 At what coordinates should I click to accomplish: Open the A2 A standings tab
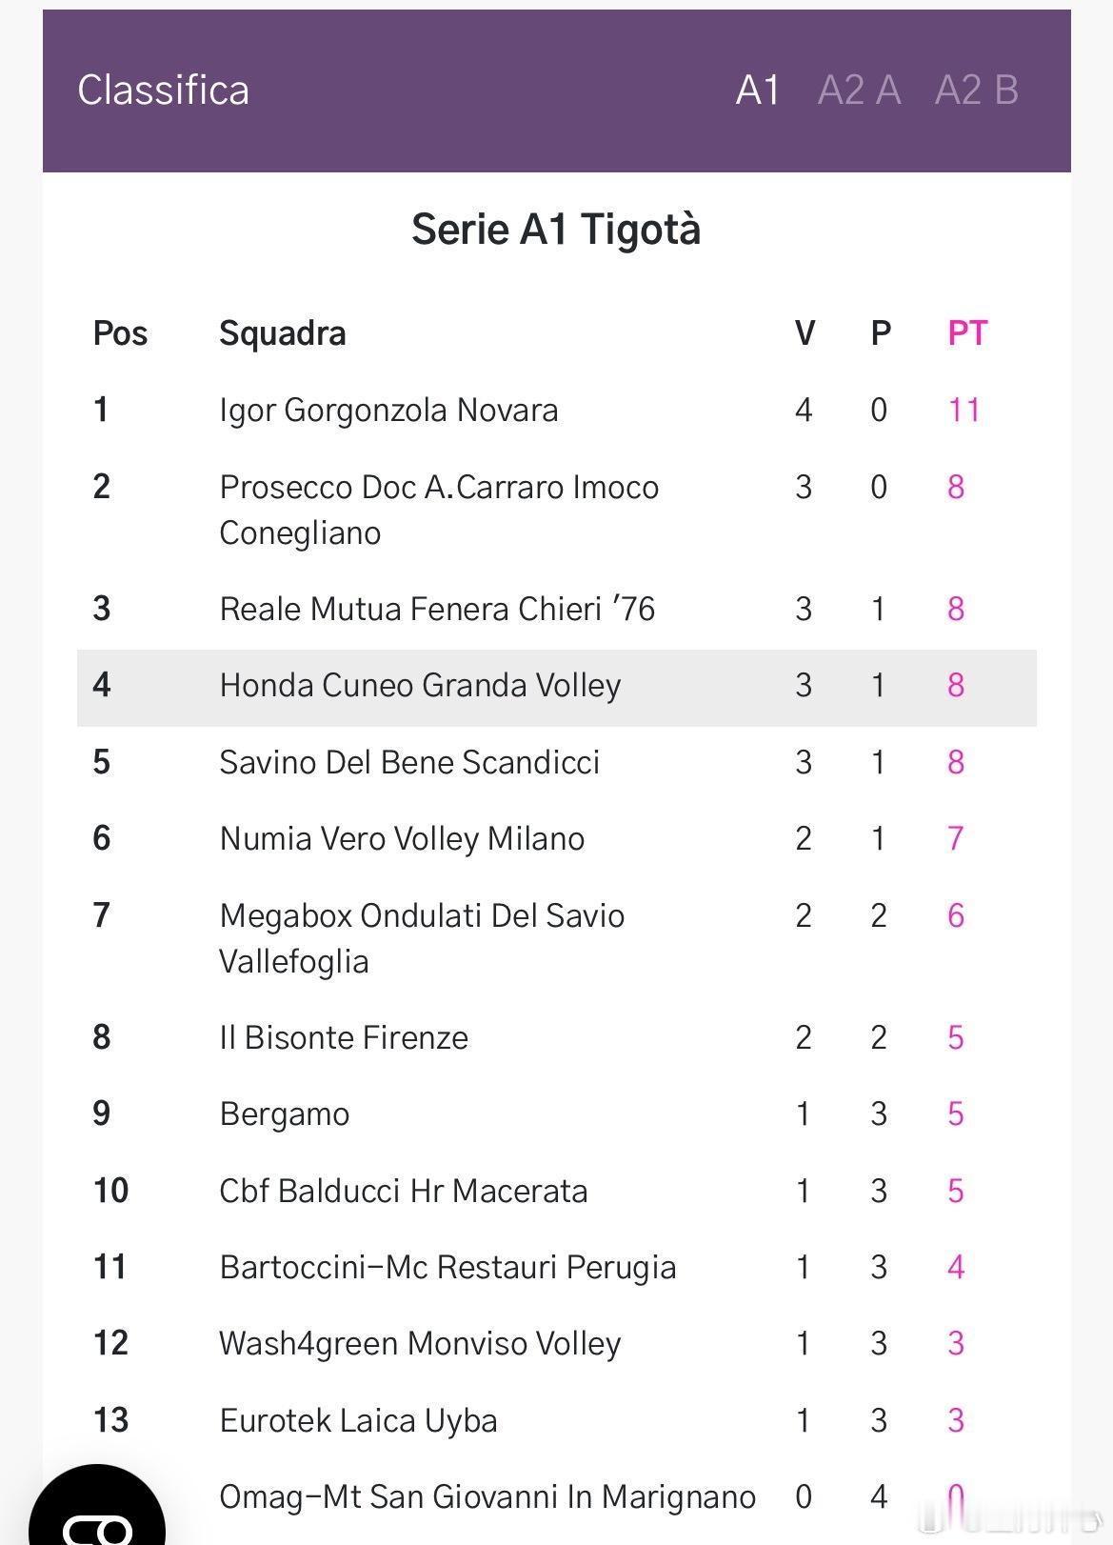point(859,91)
